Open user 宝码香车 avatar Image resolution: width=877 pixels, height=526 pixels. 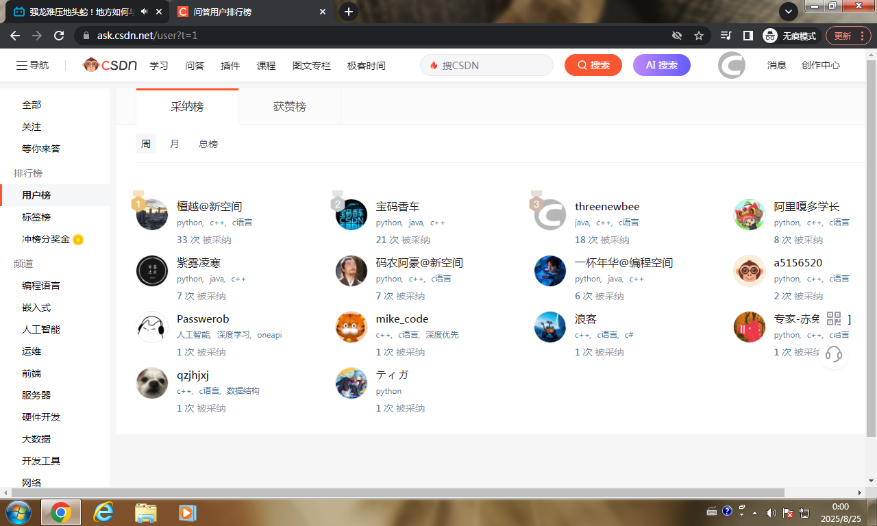click(351, 214)
